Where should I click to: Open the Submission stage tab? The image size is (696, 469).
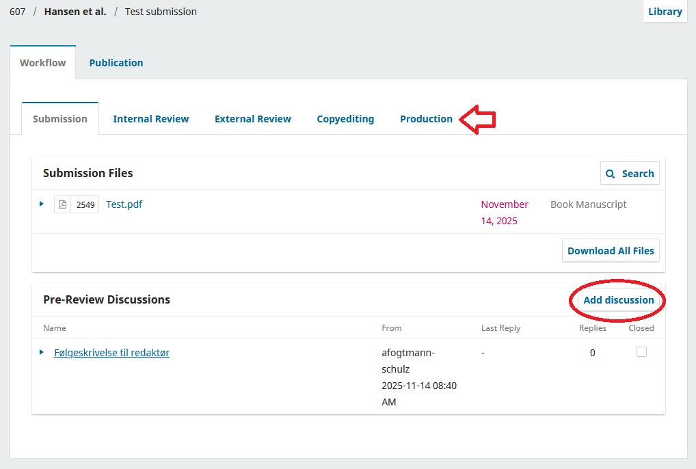coord(59,118)
